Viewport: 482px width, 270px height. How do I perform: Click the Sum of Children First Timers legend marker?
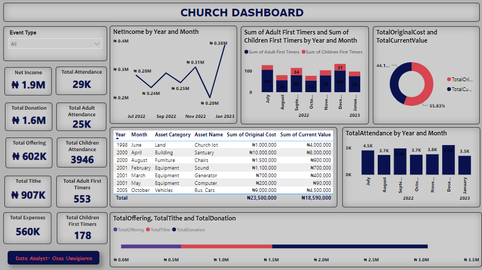303,52
